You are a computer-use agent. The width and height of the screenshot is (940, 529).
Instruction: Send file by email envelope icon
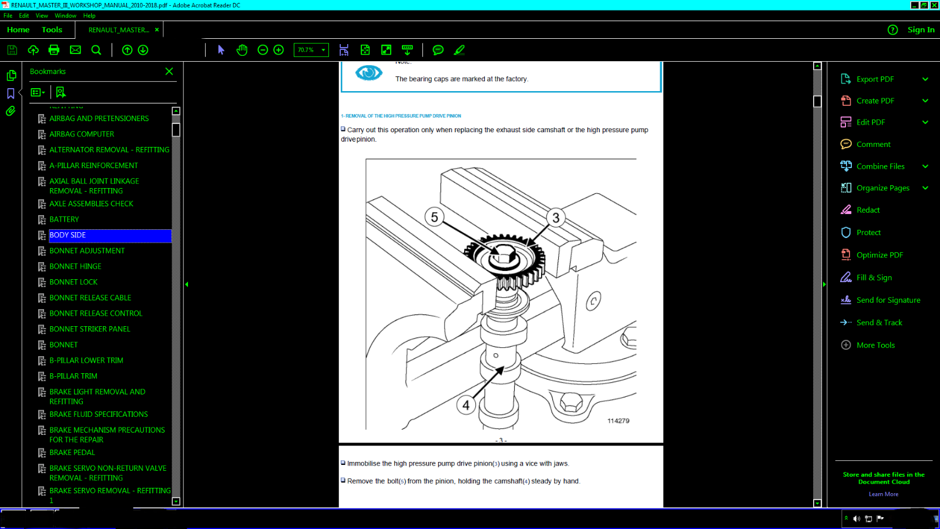coord(75,50)
